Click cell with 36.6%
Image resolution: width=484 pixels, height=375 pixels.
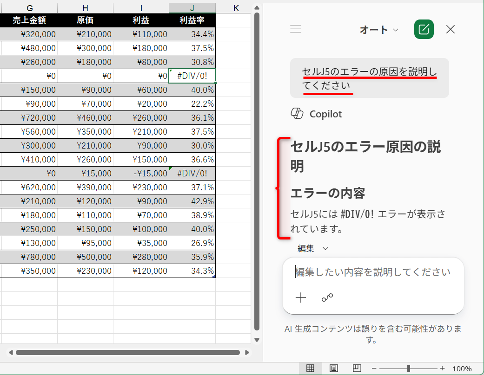(192, 160)
